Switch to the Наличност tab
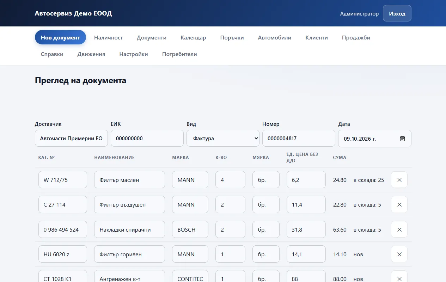 tap(108, 37)
